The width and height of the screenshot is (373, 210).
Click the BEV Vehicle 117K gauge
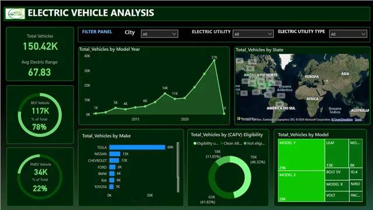tap(40, 115)
